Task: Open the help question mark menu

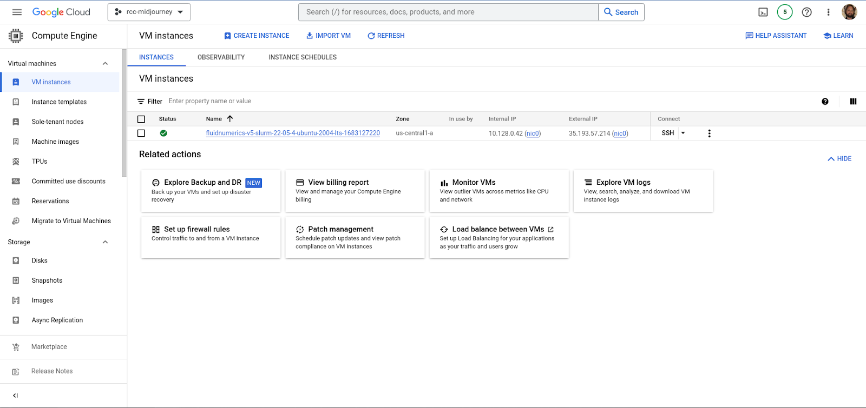Action: tap(806, 12)
